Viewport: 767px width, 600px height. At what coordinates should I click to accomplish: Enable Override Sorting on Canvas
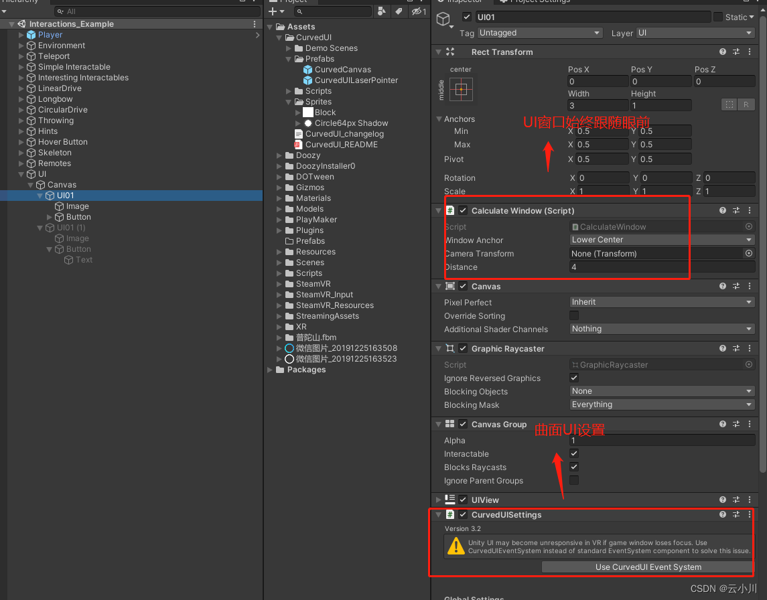(574, 315)
